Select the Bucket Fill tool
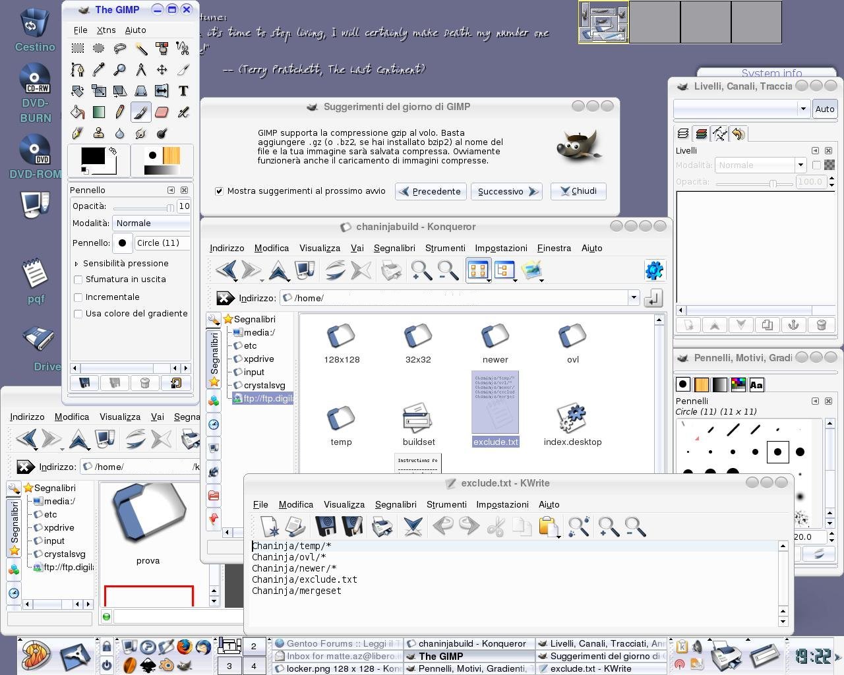This screenshot has width=844, height=675. [x=78, y=112]
